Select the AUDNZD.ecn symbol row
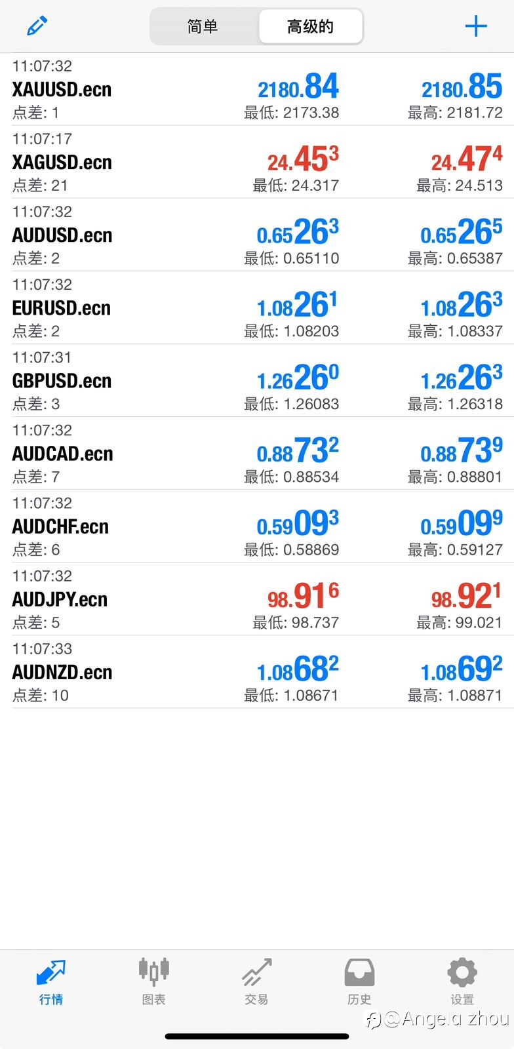Screen dimensions: 514x1049 click(x=257, y=672)
